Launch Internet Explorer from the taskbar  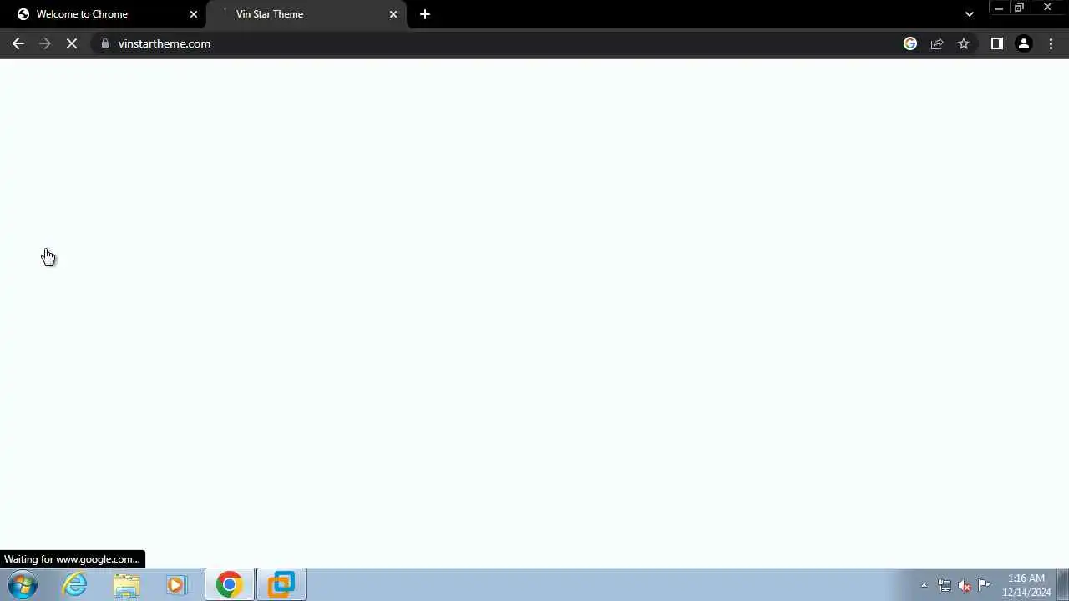click(75, 584)
